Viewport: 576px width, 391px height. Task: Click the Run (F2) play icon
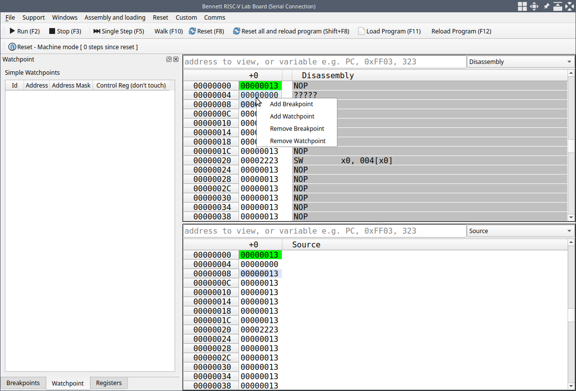click(12, 31)
